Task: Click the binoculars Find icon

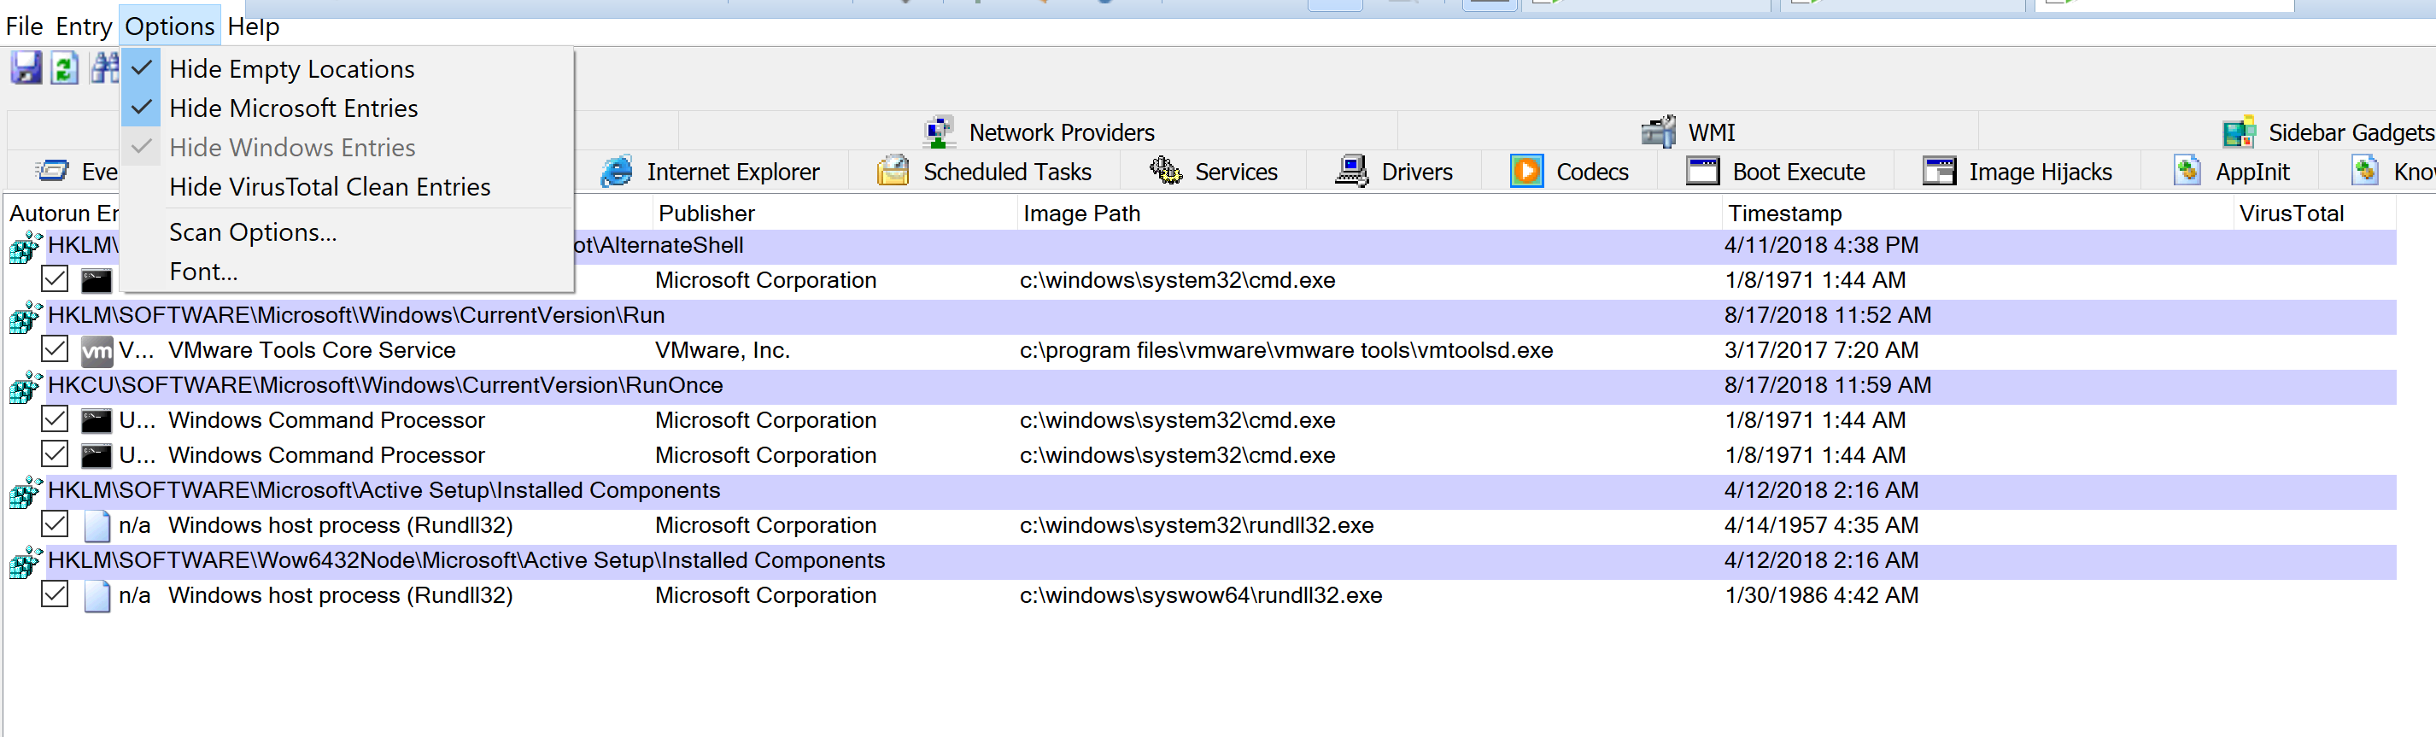Action: (x=104, y=68)
